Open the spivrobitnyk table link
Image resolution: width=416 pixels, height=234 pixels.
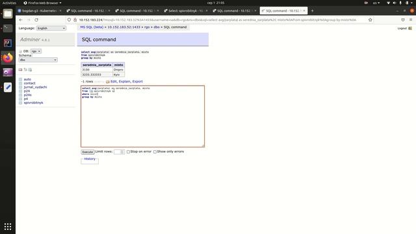(33, 103)
